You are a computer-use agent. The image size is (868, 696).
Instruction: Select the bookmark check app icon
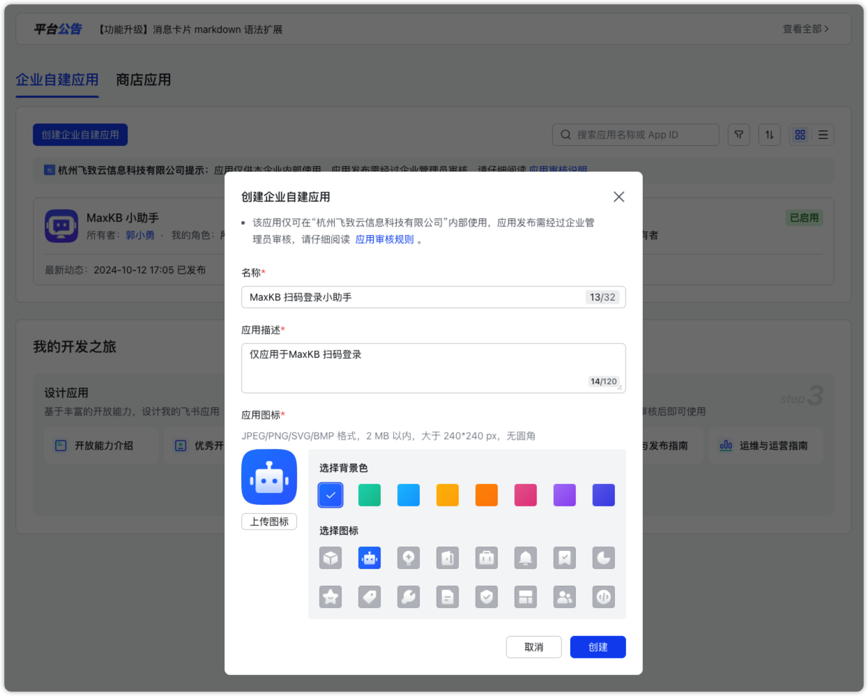click(565, 558)
